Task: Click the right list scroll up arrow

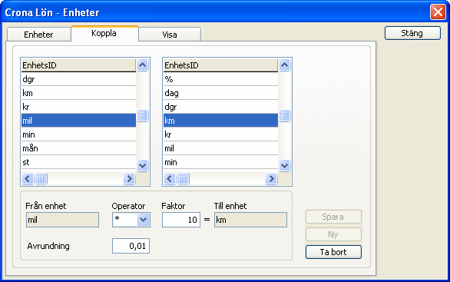Action: click(x=284, y=65)
